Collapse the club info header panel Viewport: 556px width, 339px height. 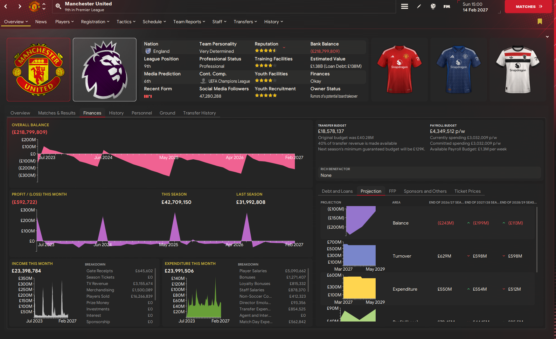coord(547,37)
